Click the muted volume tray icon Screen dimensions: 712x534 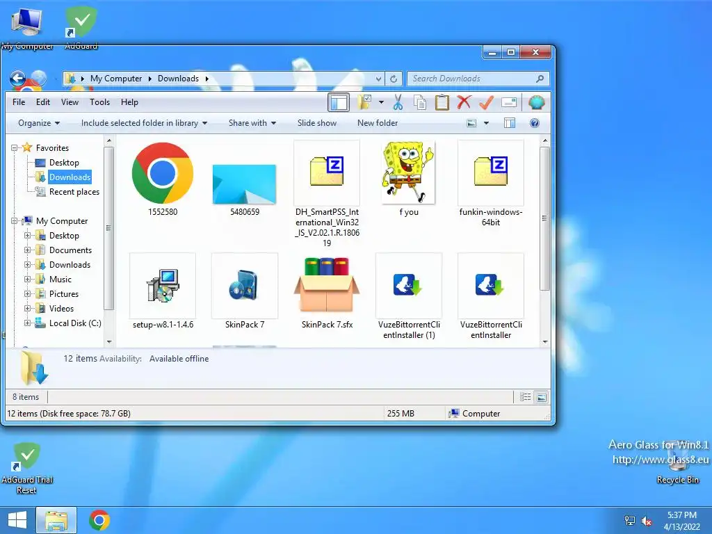coord(647,521)
